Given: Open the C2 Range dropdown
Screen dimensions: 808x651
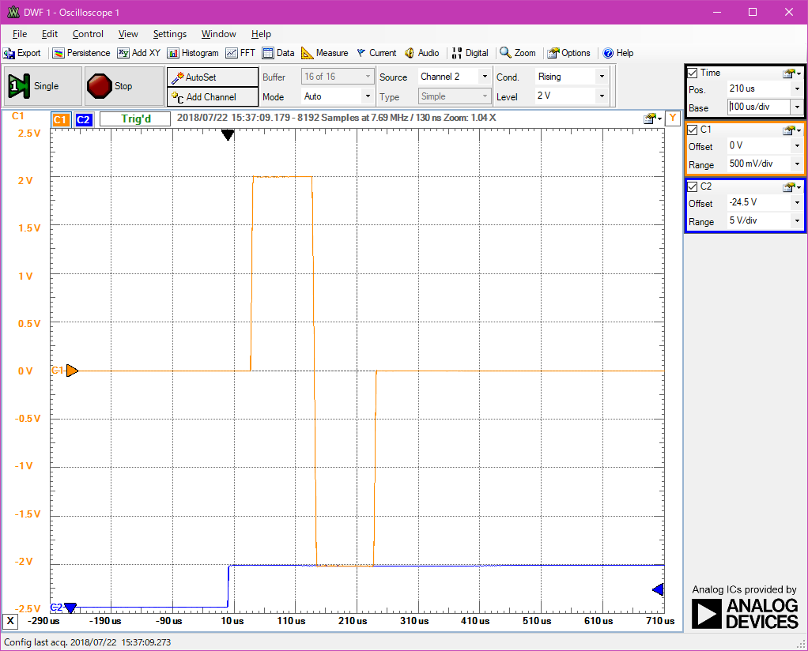Looking at the screenshot, I should tap(797, 220).
